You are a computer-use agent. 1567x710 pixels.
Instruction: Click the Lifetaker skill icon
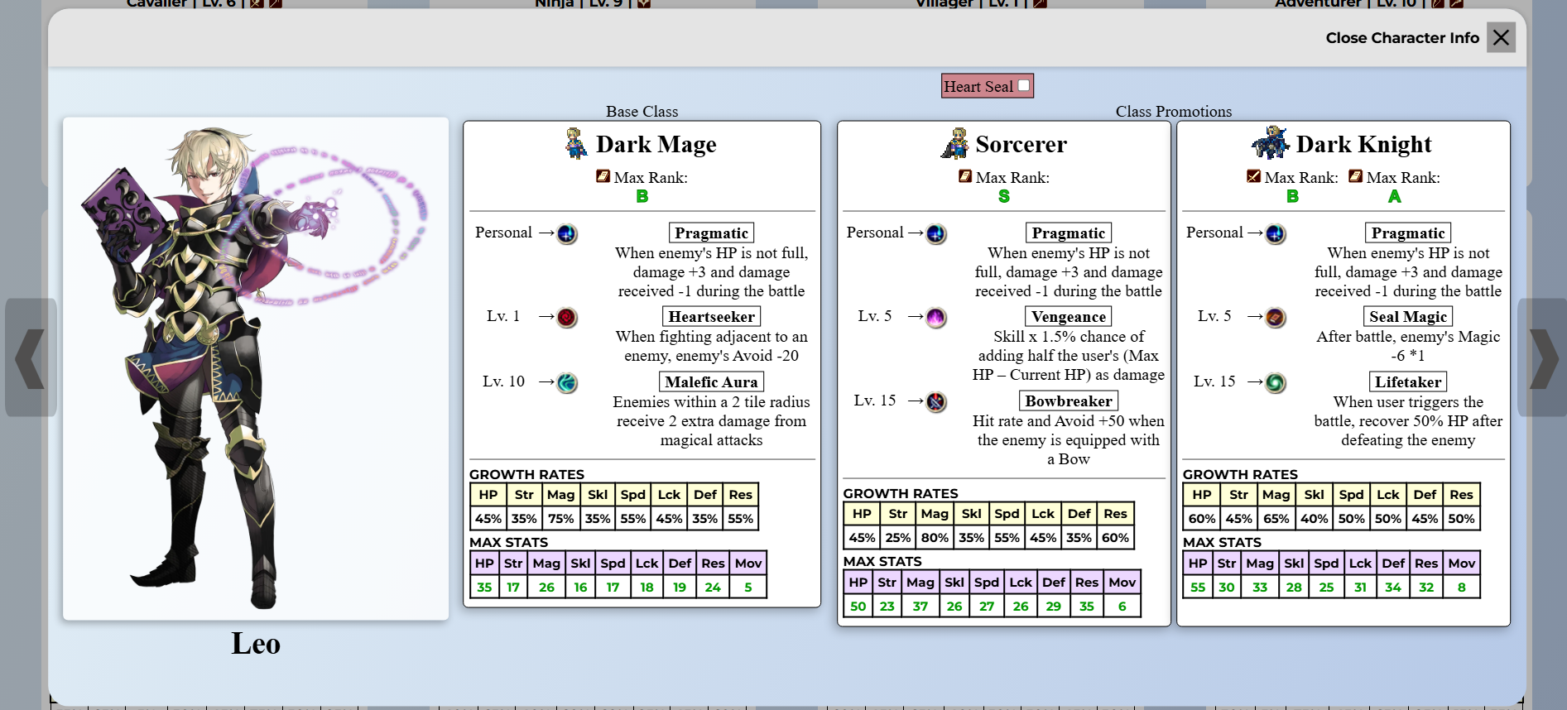click(1276, 383)
